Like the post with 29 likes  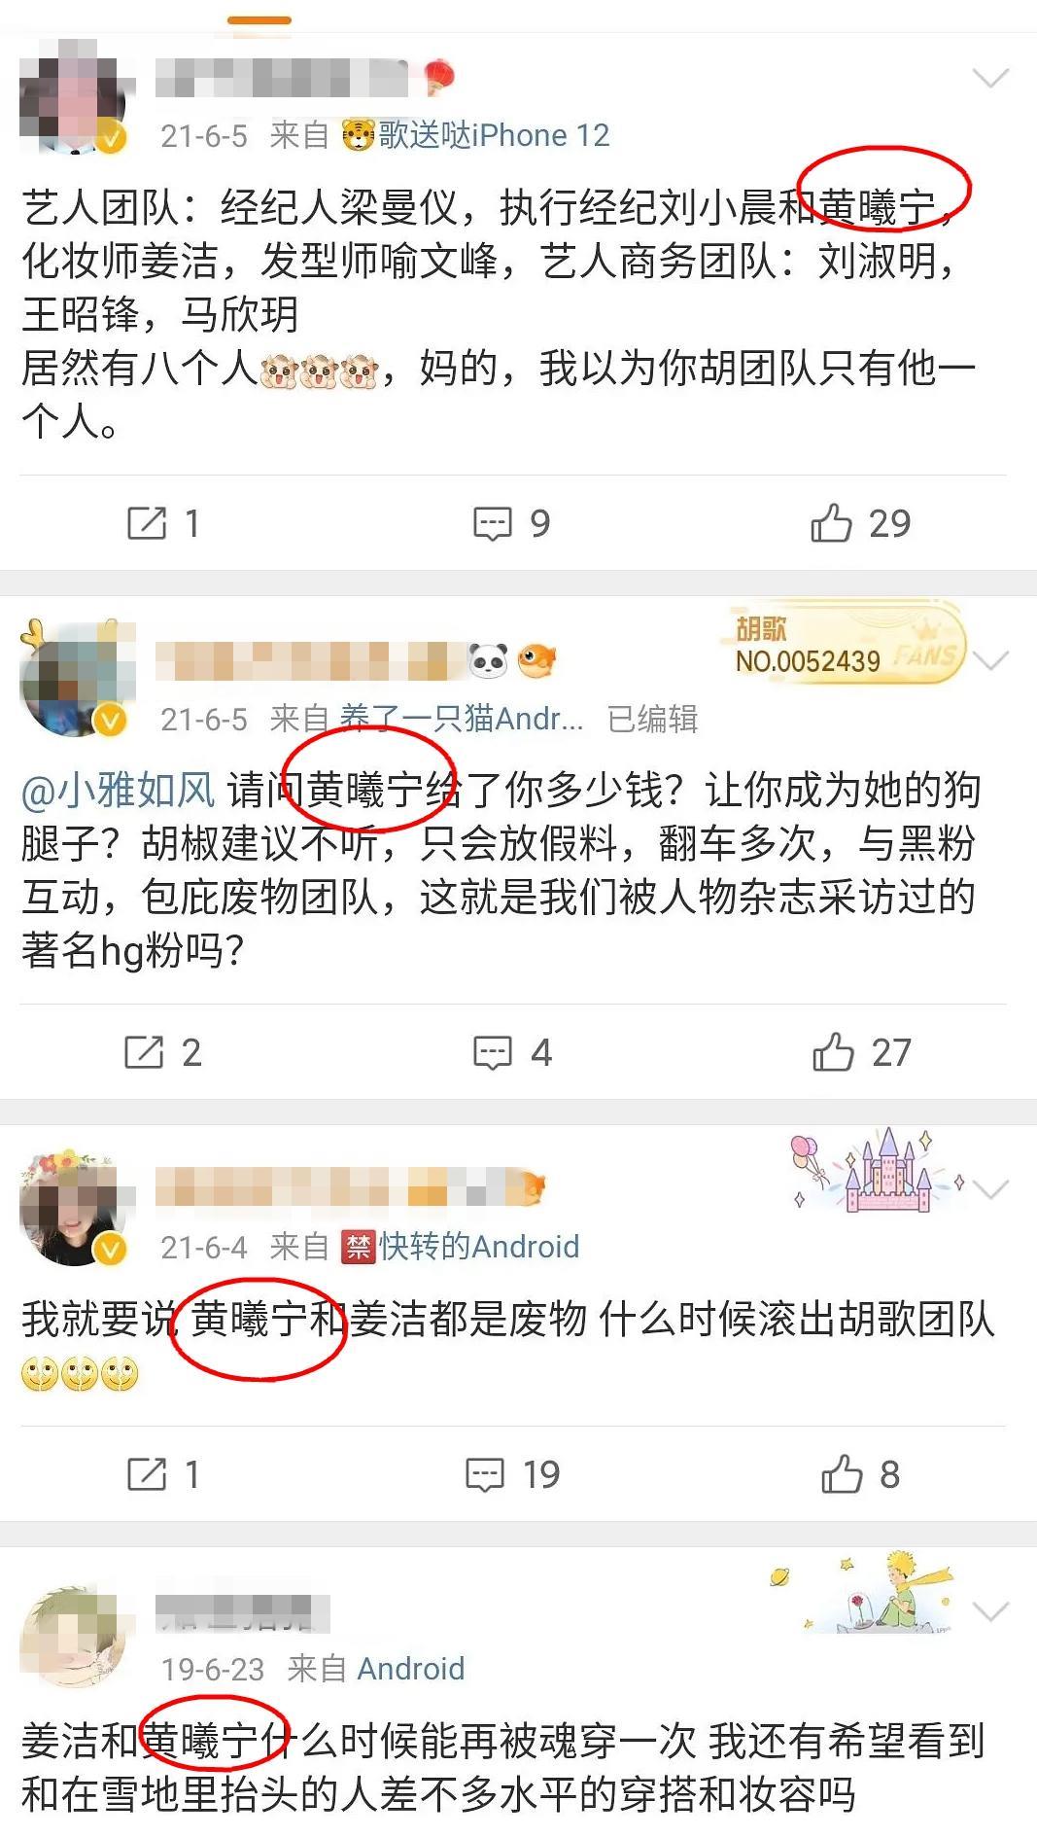tap(860, 523)
